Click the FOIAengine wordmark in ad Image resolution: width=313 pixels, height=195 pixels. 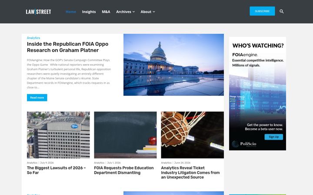coord(245,55)
